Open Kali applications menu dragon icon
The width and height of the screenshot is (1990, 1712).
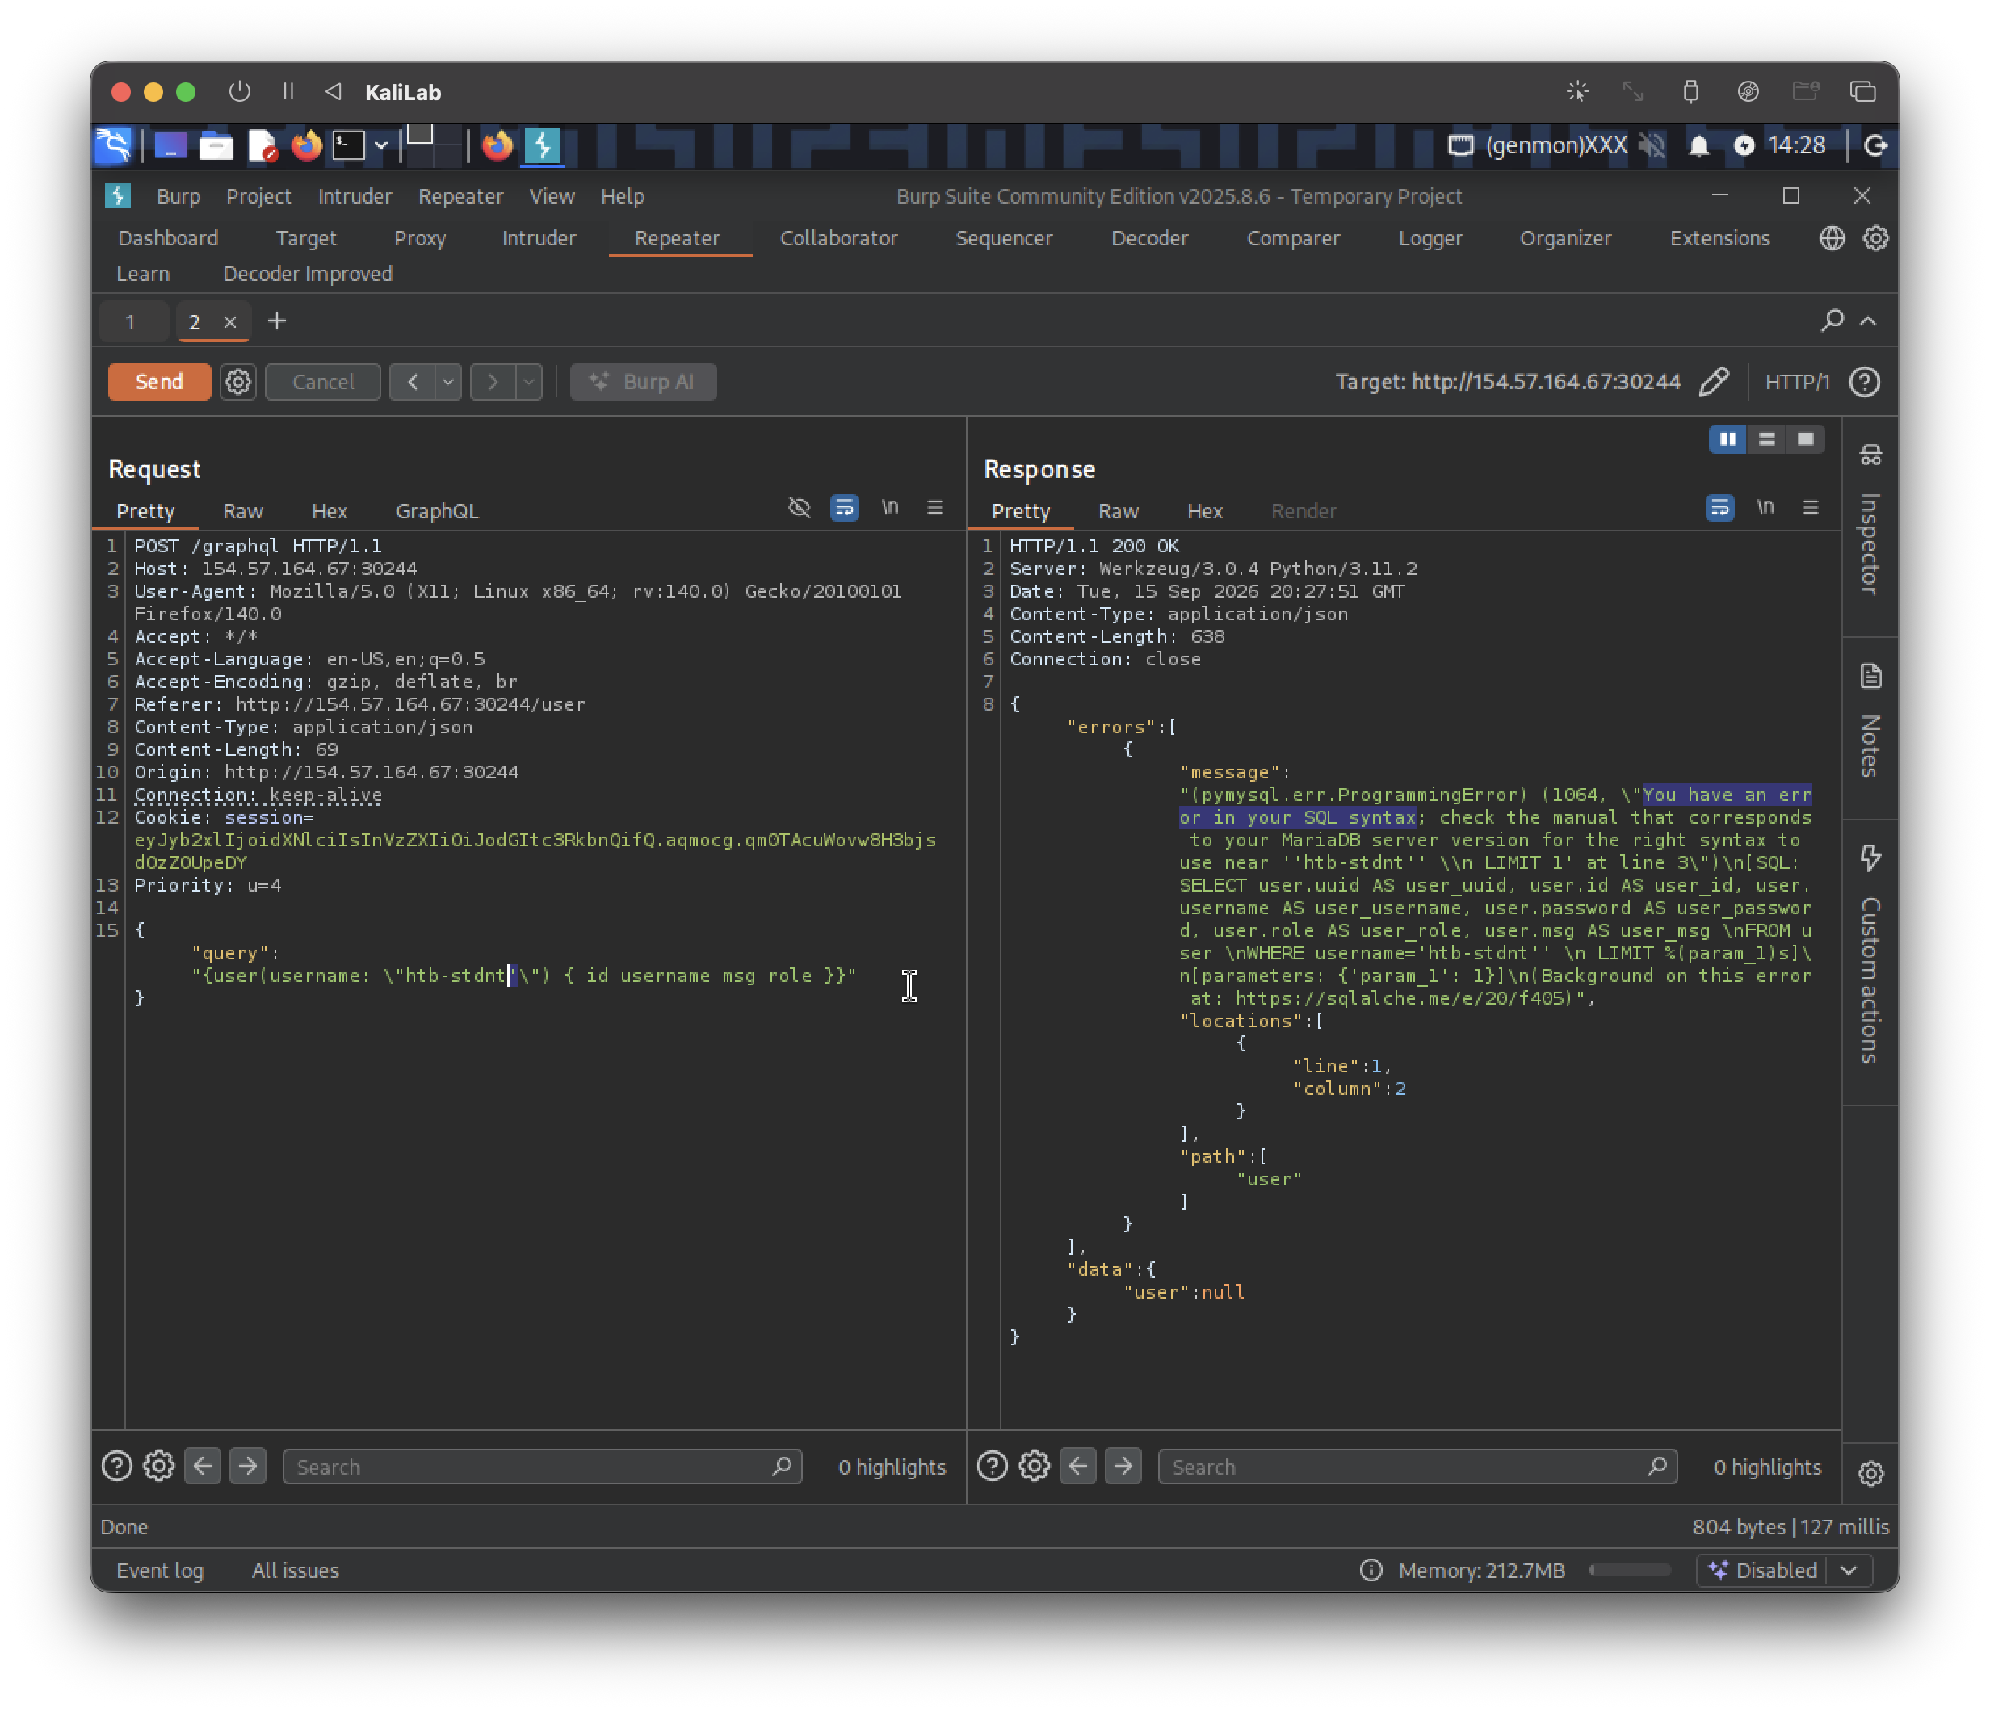[113, 146]
